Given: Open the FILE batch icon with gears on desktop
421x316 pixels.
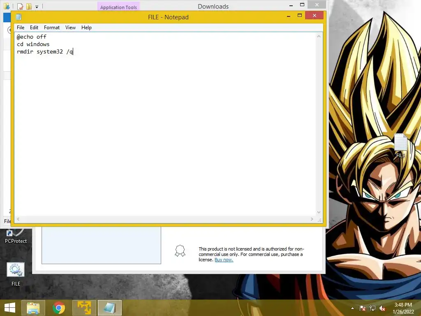Looking at the screenshot, I should [x=16, y=274].
